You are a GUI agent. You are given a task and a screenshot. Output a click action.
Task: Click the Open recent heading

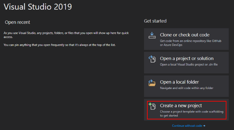tap(17, 22)
